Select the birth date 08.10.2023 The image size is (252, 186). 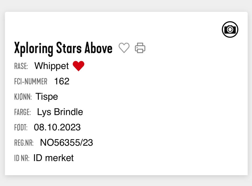click(x=57, y=127)
